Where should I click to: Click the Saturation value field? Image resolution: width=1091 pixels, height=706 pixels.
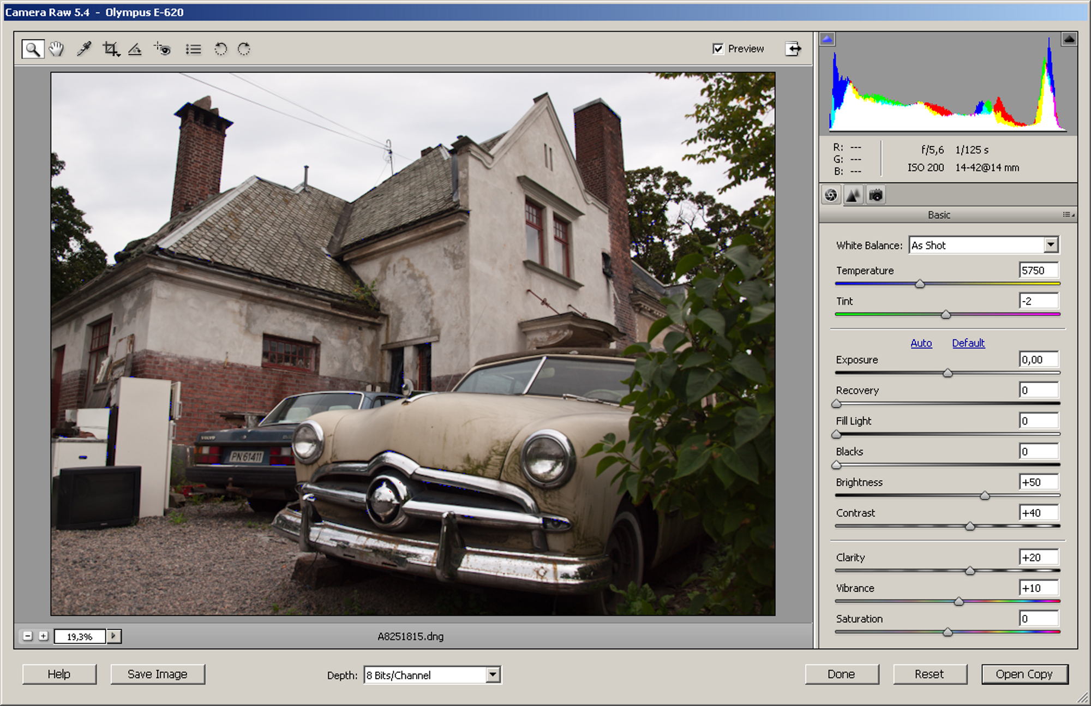pos(1039,619)
